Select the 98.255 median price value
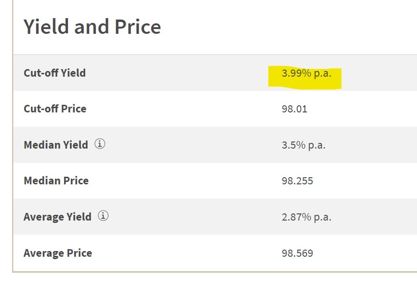 click(x=297, y=181)
